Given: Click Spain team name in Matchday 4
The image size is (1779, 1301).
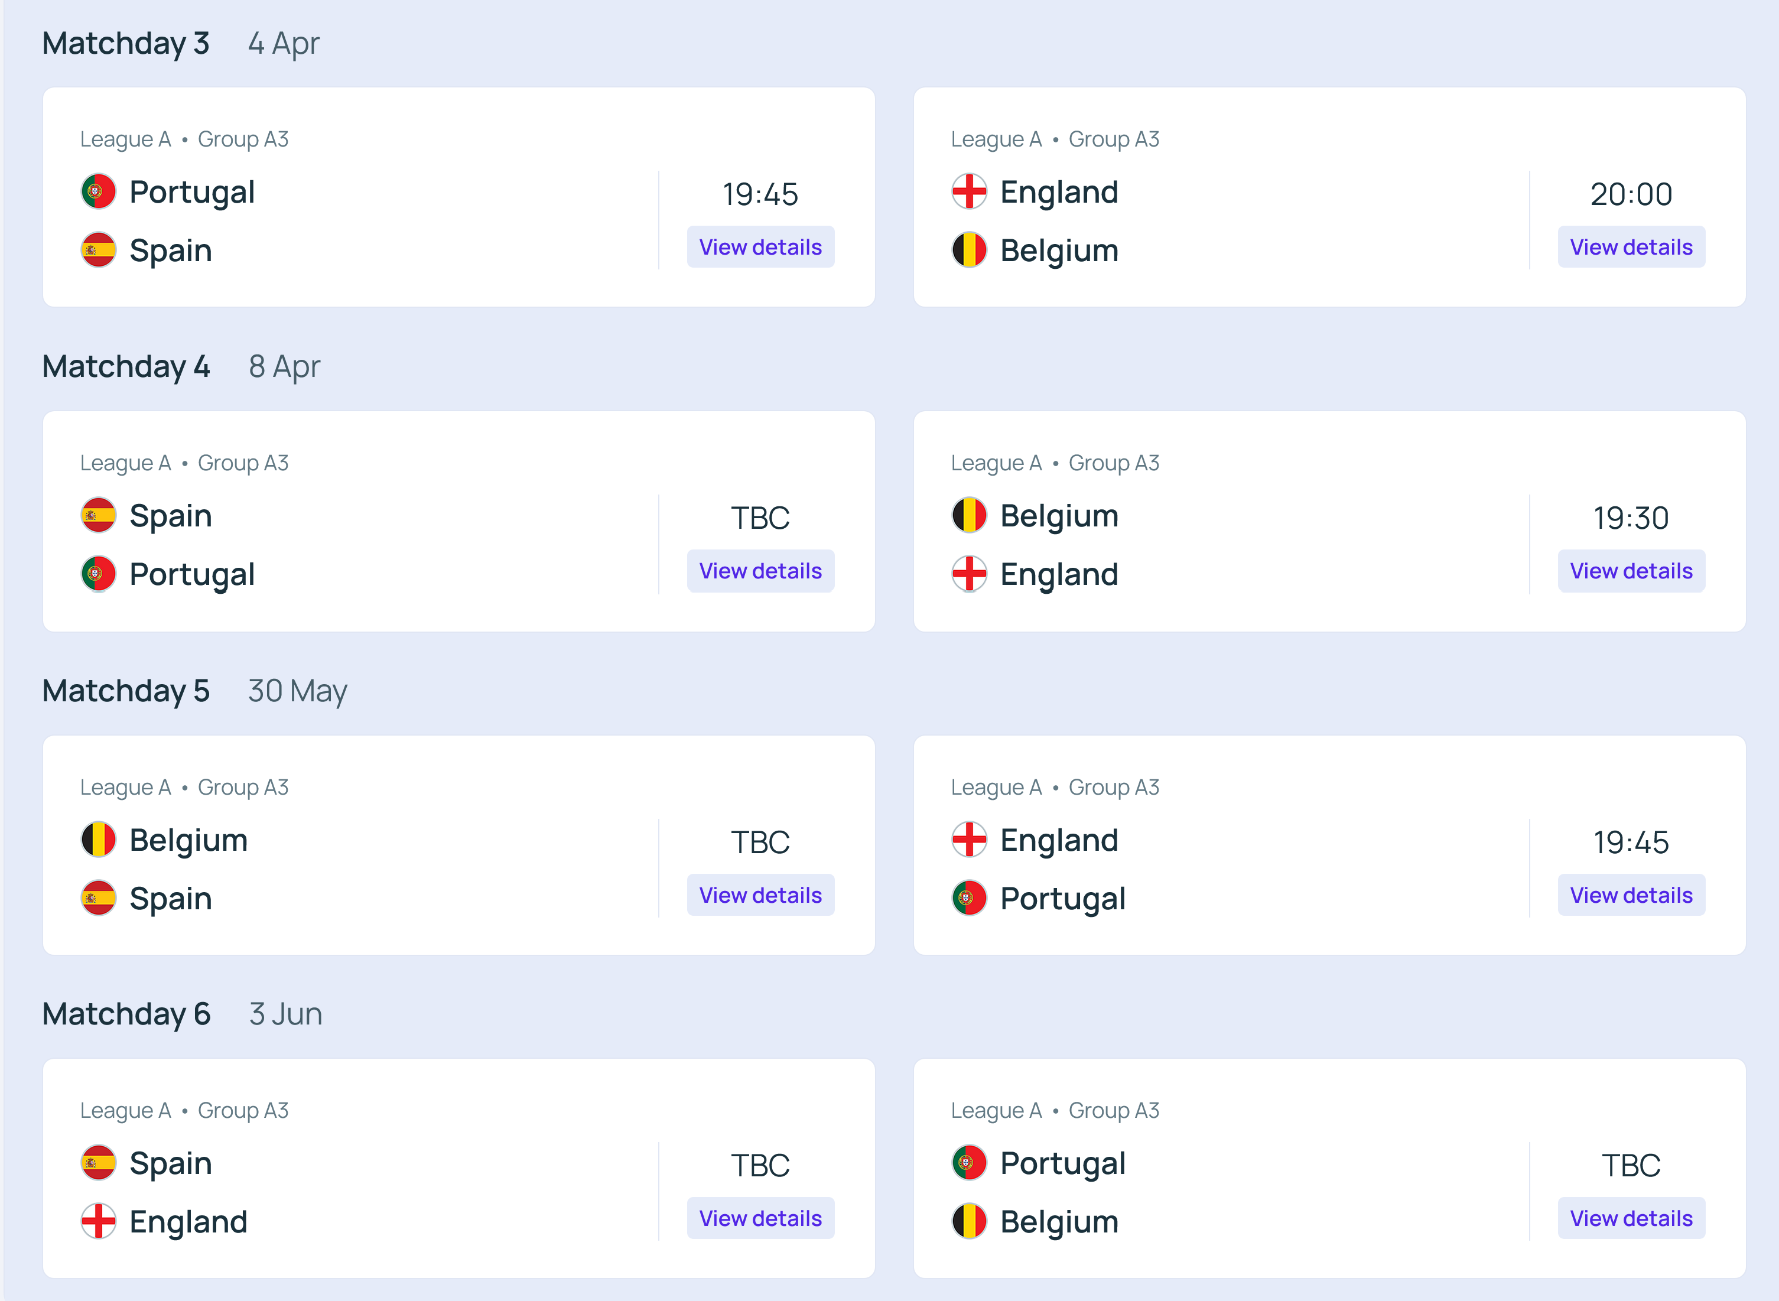Looking at the screenshot, I should click(171, 516).
